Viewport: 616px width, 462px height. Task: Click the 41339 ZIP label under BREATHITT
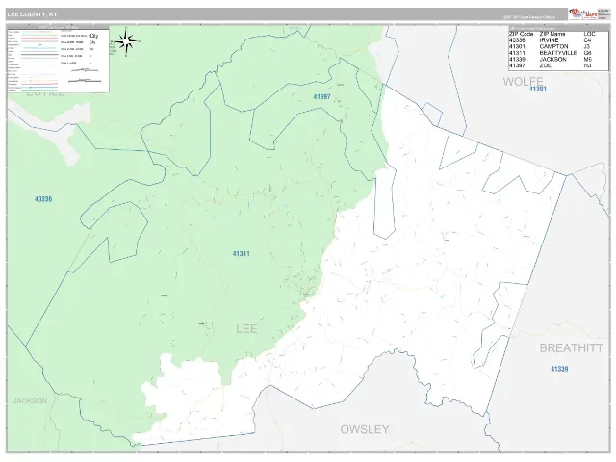coord(559,369)
